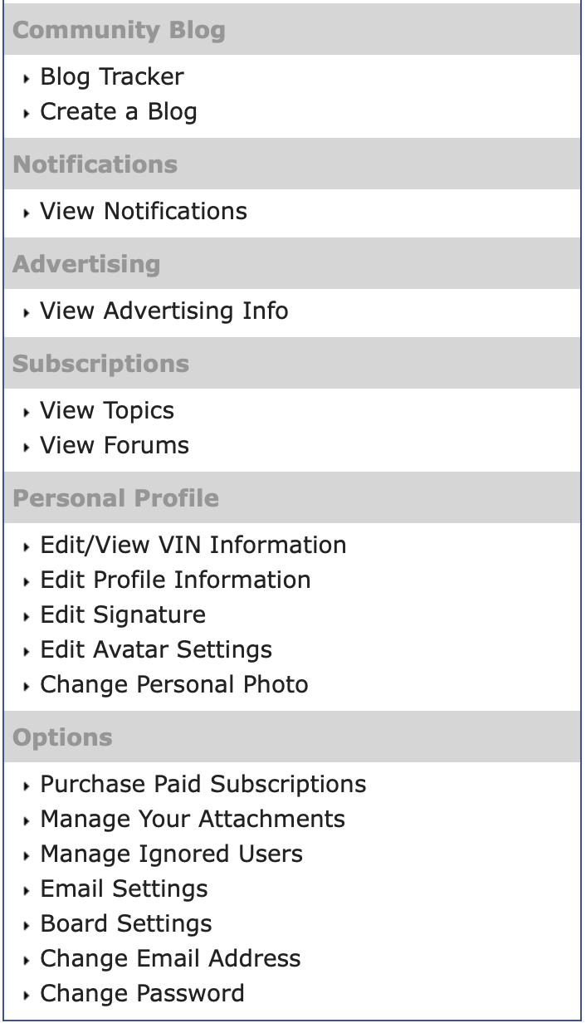
Task: Click Manage Your Attachments
Action: [193, 820]
